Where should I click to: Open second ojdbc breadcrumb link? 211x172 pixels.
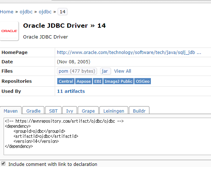[x=45, y=12]
